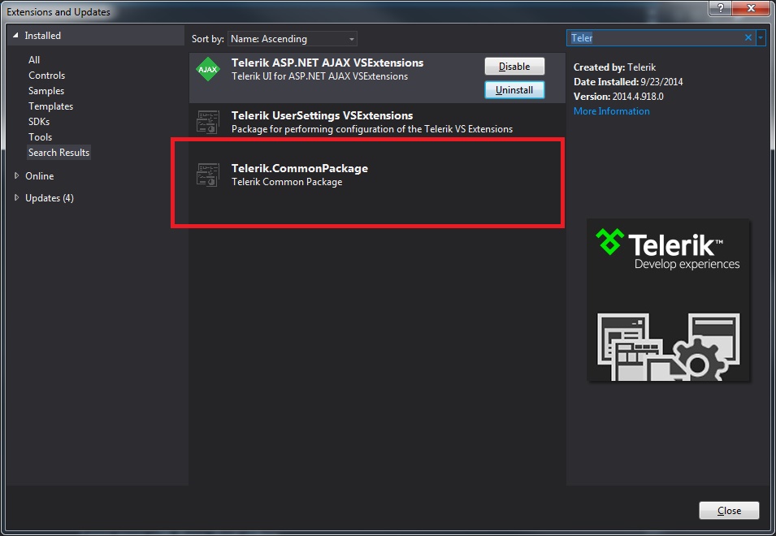
Task: Expand the Updates (4) section
Action: [x=16, y=198]
